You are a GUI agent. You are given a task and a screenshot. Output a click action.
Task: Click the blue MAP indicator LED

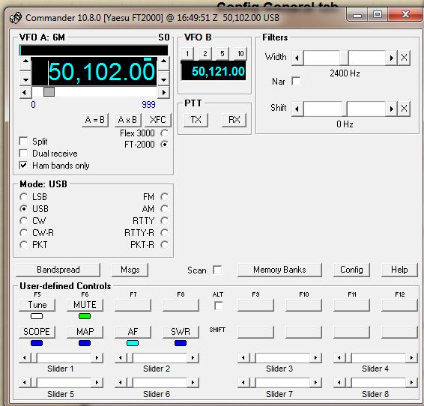coord(85,343)
